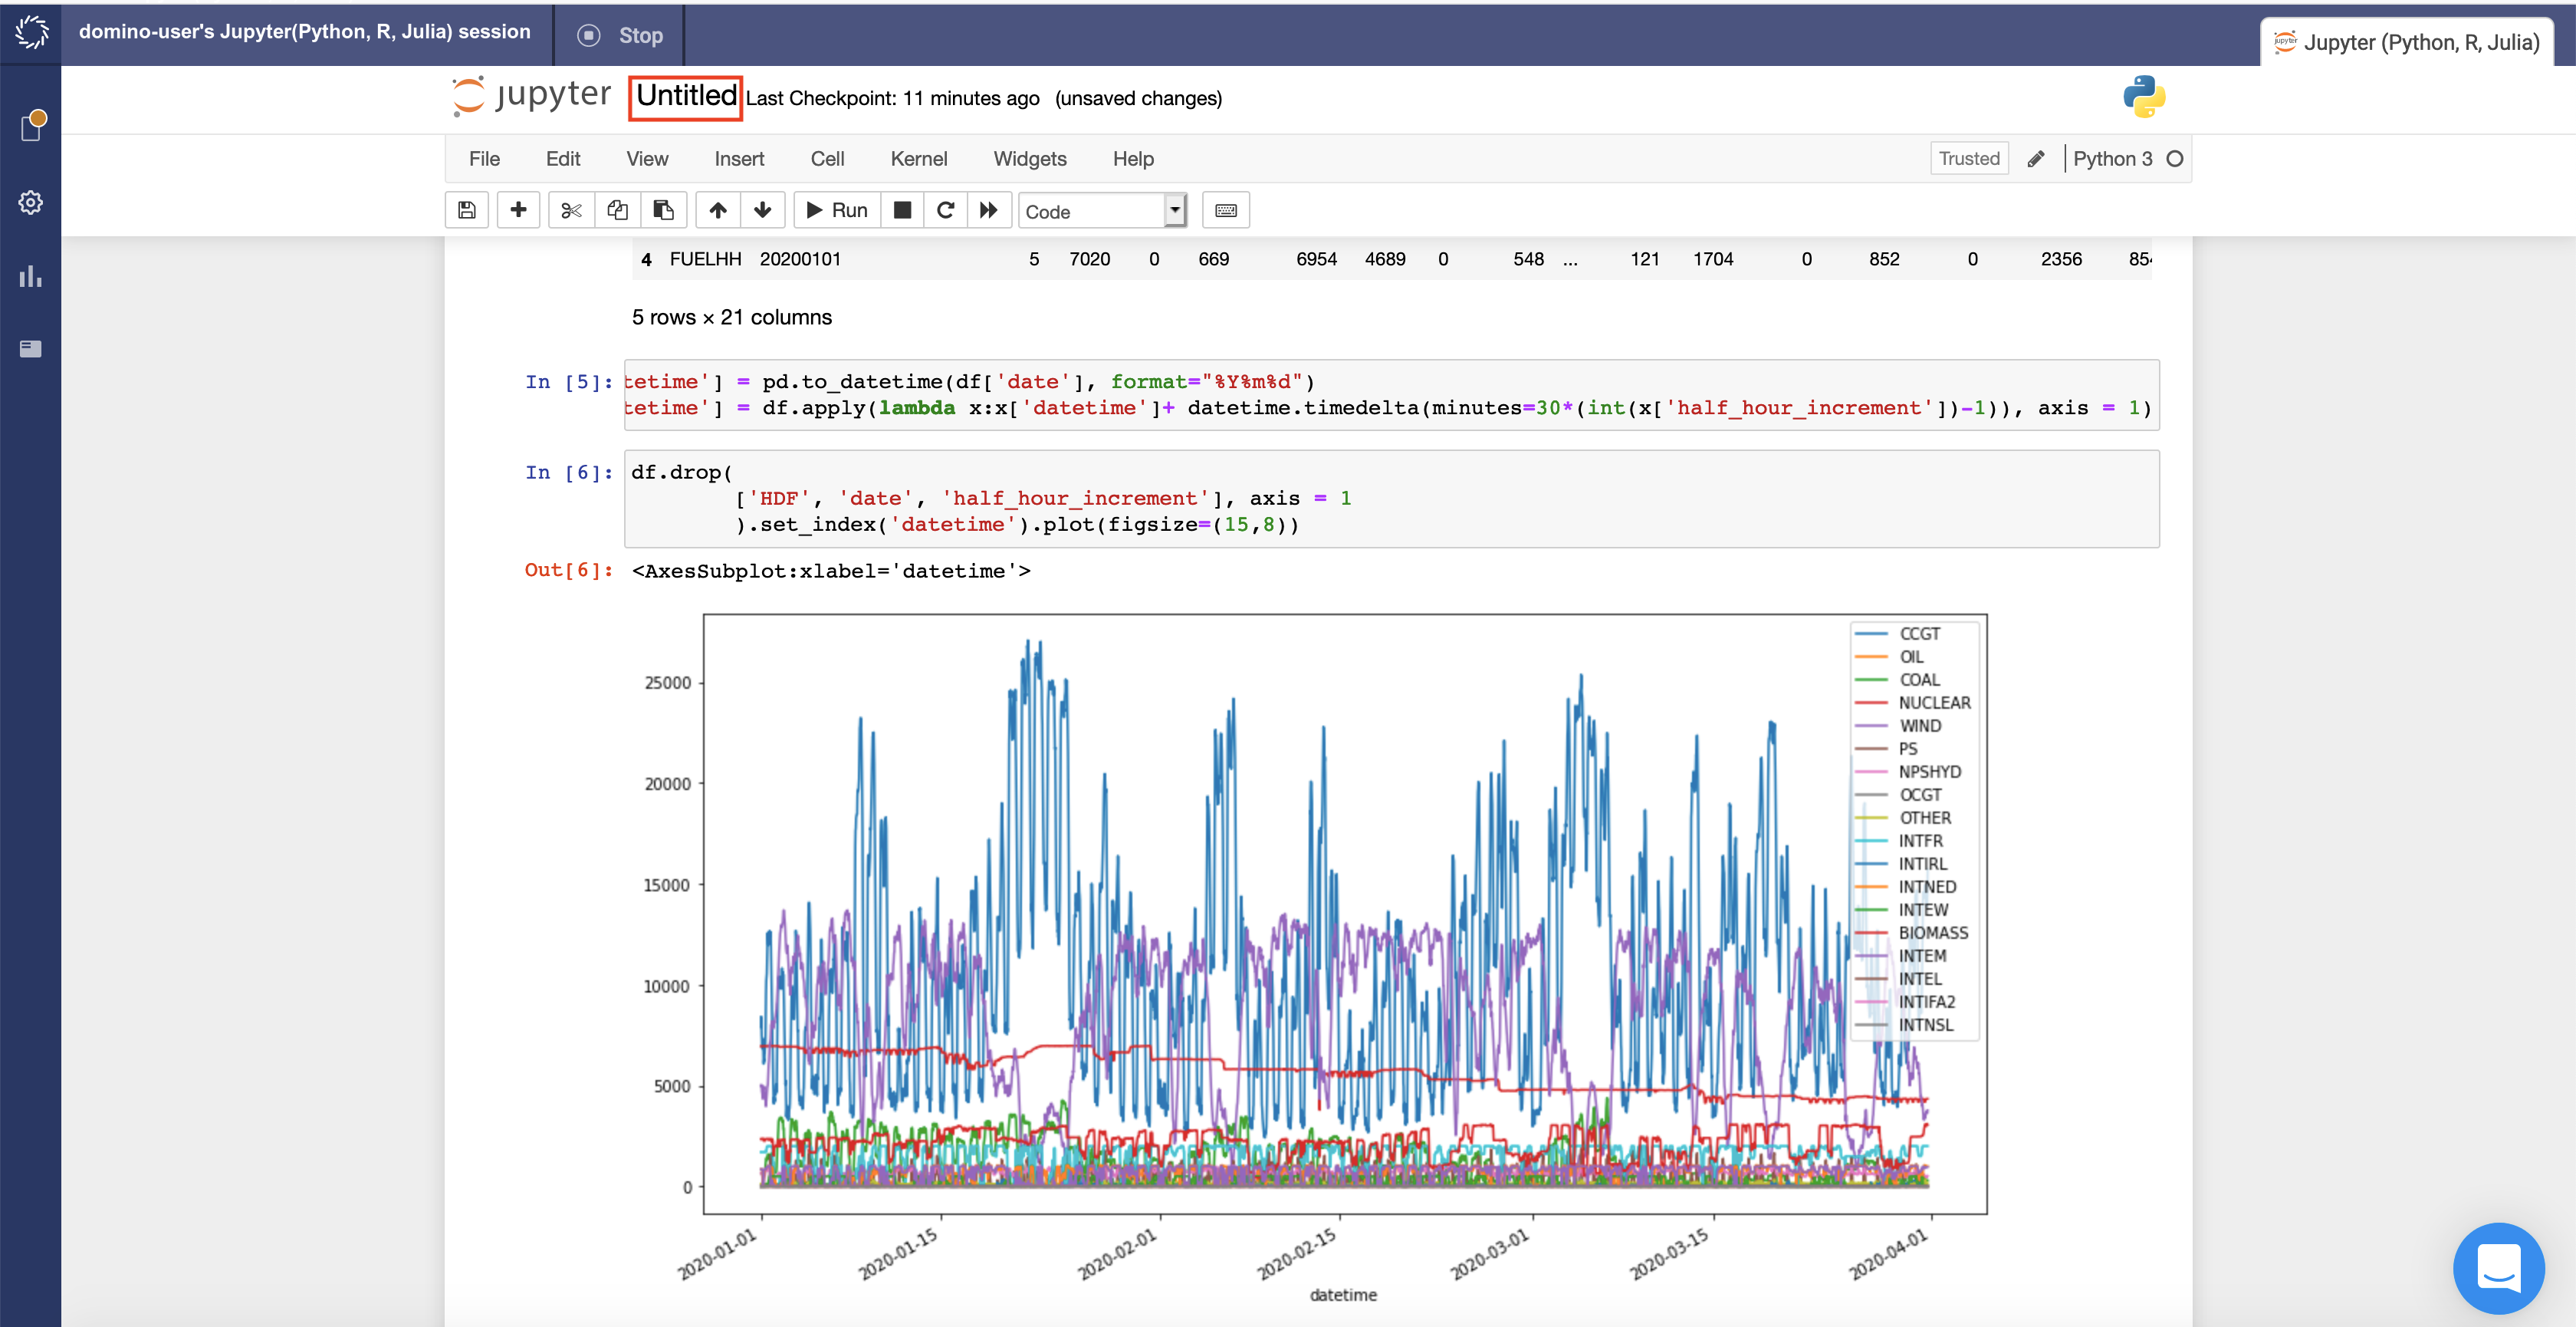Click the session title text
Screen dimensions: 2576x1327
(x=305, y=32)
